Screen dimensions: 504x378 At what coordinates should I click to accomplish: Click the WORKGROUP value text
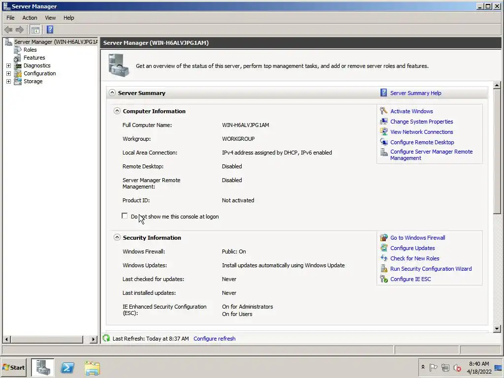[x=238, y=139]
